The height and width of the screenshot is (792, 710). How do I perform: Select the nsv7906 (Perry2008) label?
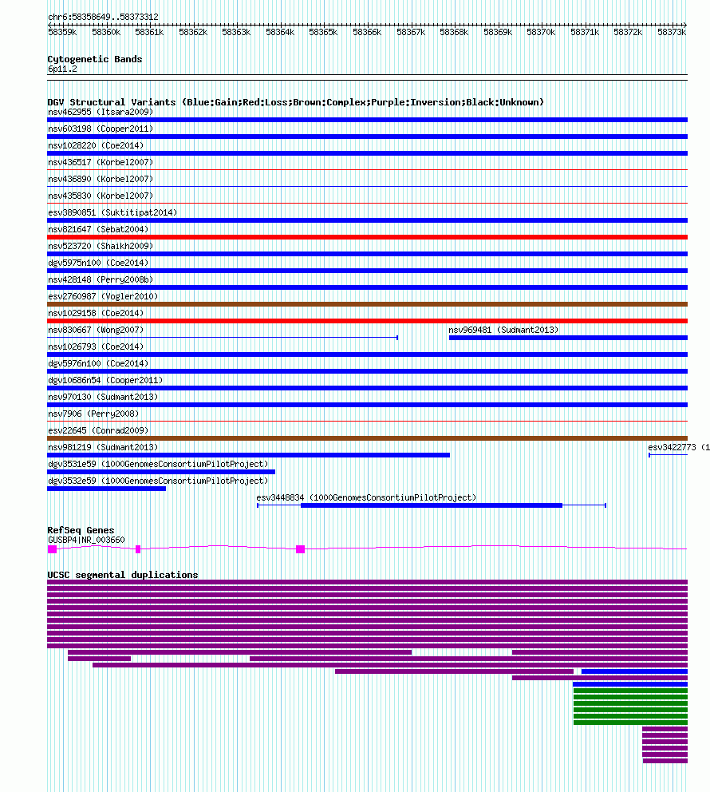[93, 414]
